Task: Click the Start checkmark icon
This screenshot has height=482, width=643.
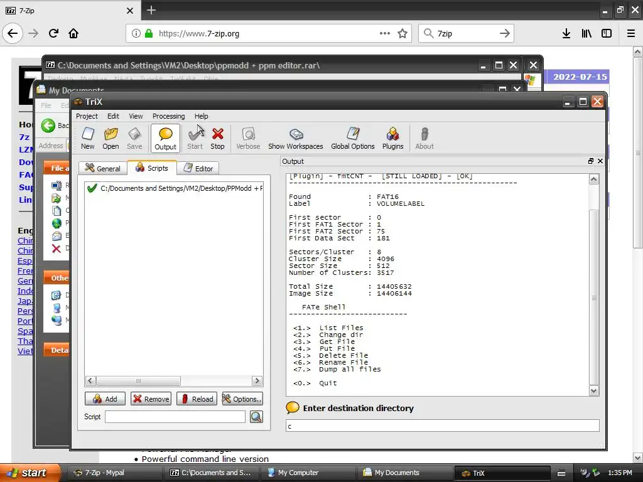Action: [x=195, y=139]
